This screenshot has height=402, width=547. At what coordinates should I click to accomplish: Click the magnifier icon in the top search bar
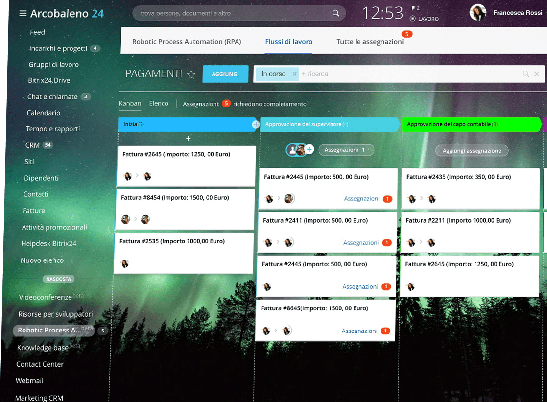pos(335,13)
